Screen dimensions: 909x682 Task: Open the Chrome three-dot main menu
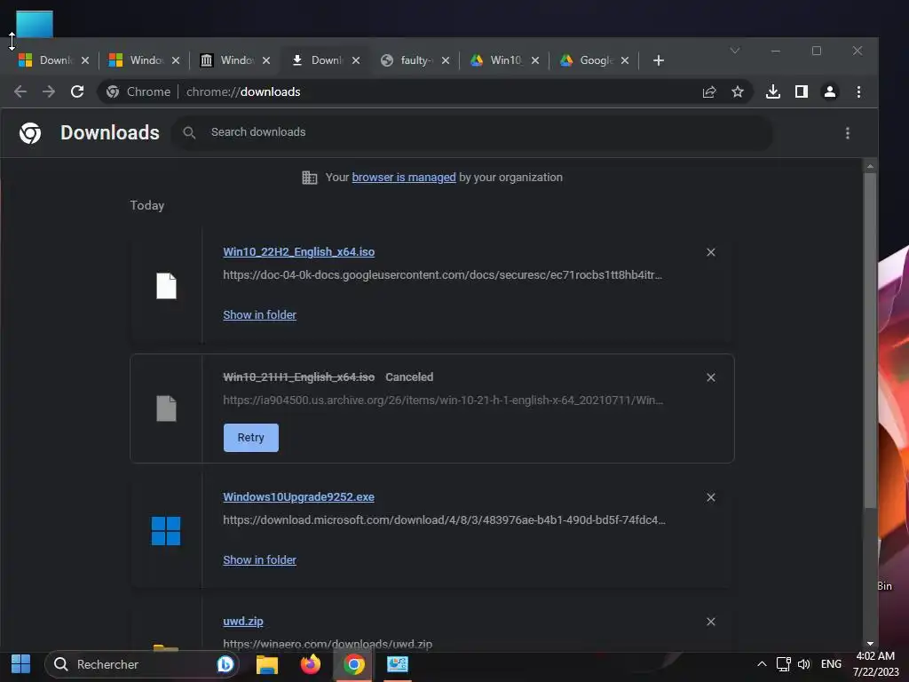tap(858, 91)
